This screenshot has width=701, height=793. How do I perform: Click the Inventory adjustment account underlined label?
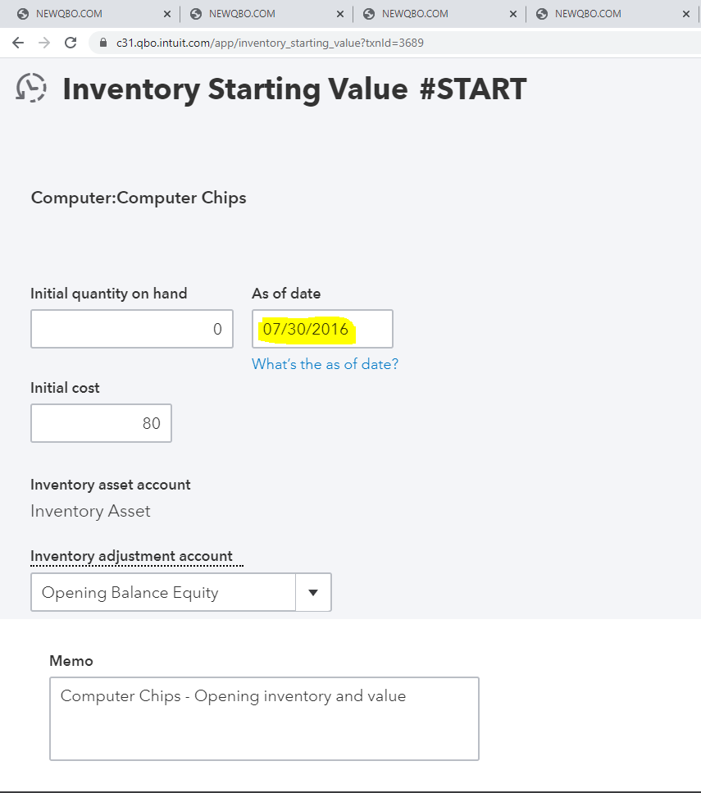click(135, 556)
